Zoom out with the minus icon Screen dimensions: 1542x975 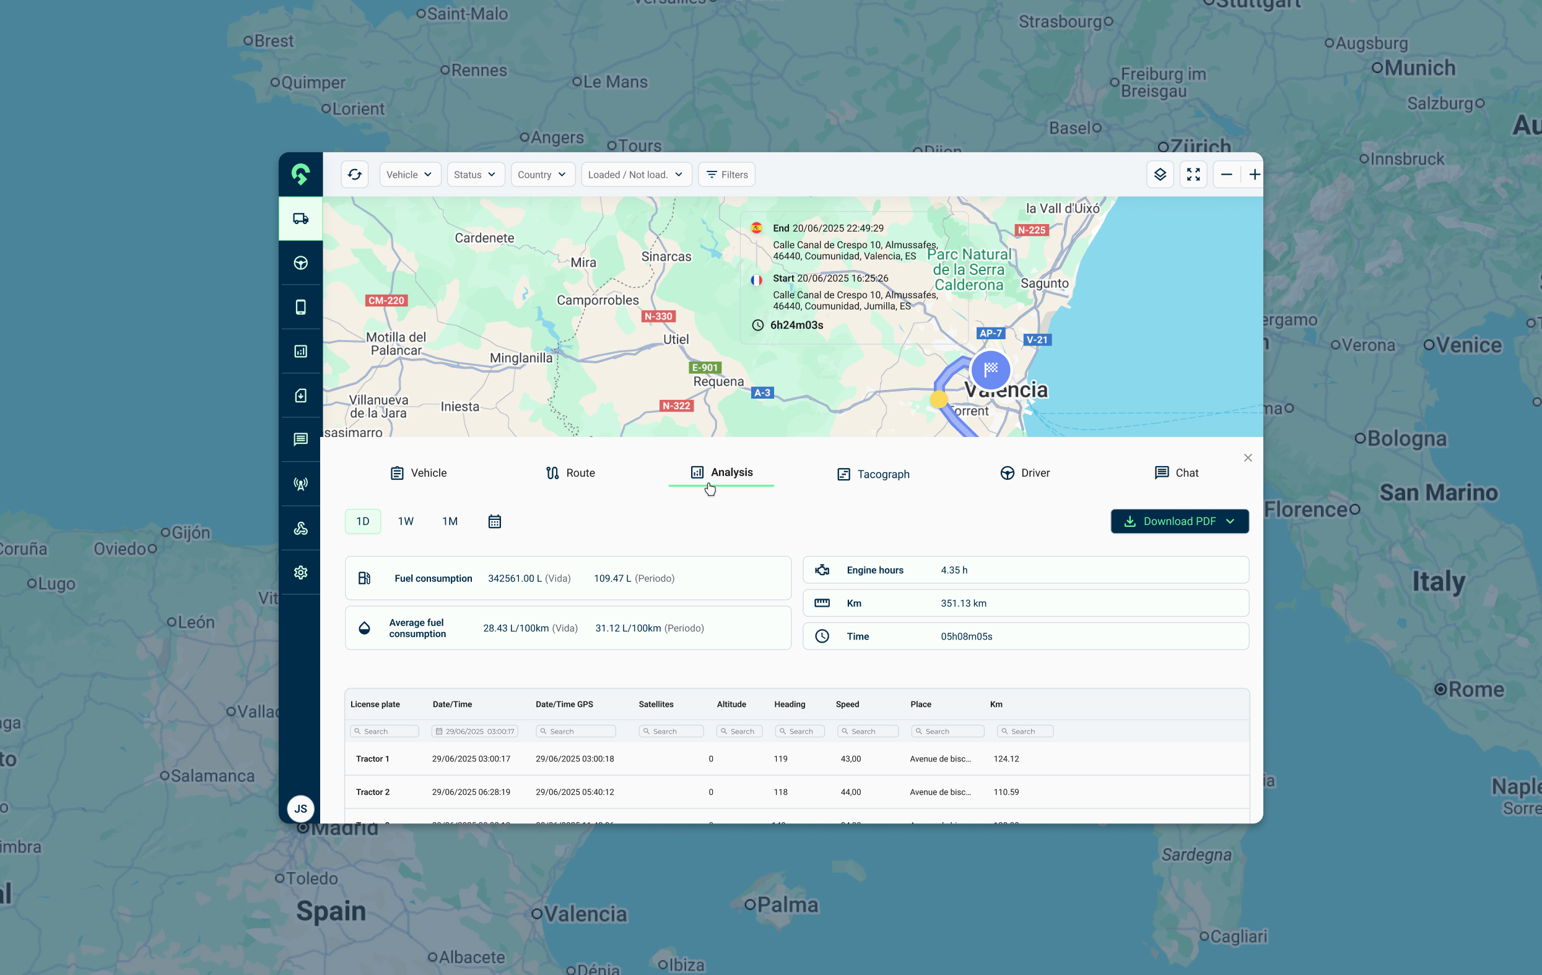tap(1226, 174)
